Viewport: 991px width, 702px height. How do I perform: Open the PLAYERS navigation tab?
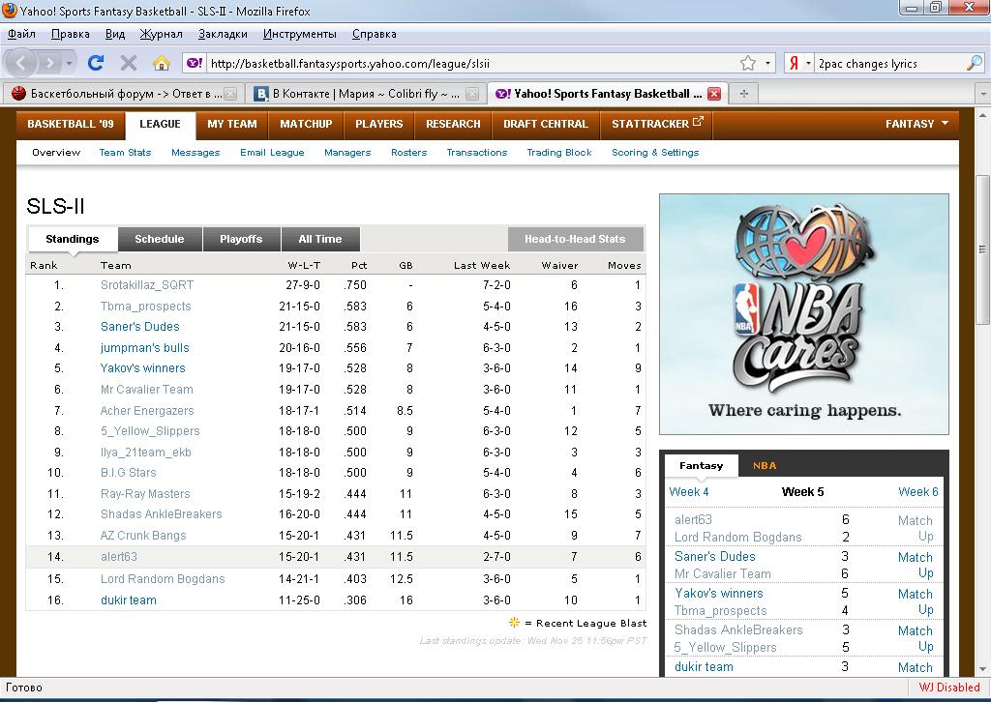378,124
